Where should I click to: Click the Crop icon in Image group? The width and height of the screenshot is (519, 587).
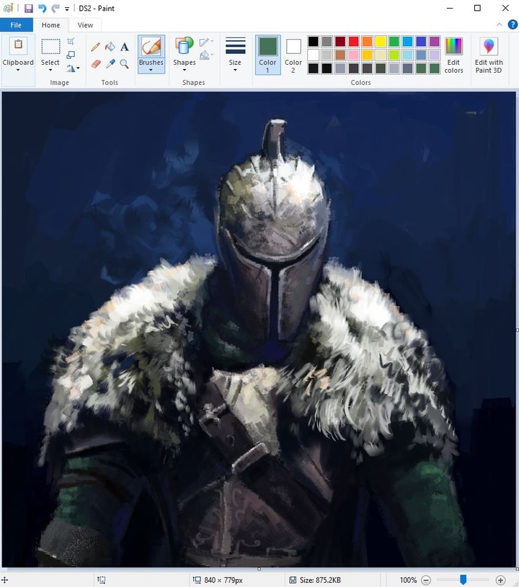point(71,41)
